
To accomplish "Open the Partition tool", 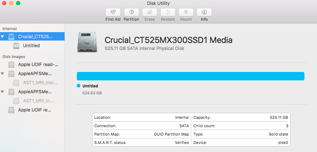I will [131, 12].
